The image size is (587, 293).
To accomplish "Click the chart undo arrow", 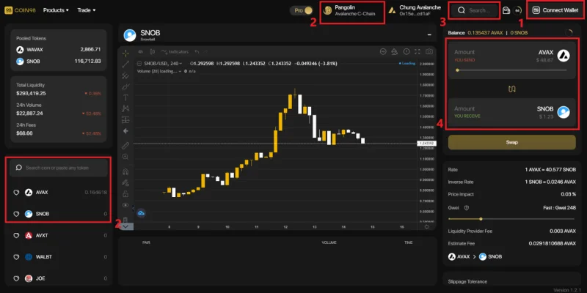I will click(197, 51).
